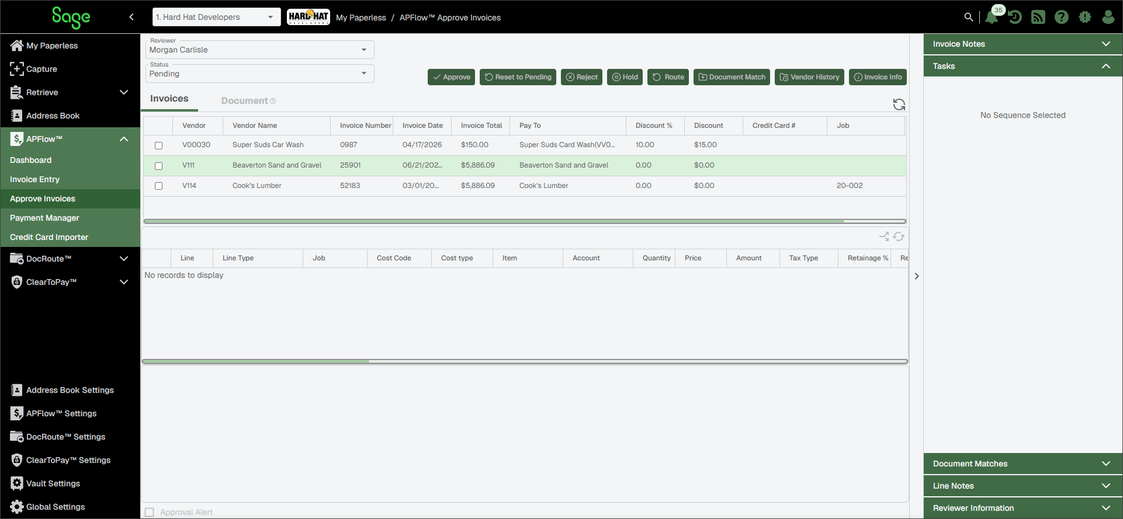
Task: Open Vendor History
Action: click(809, 77)
